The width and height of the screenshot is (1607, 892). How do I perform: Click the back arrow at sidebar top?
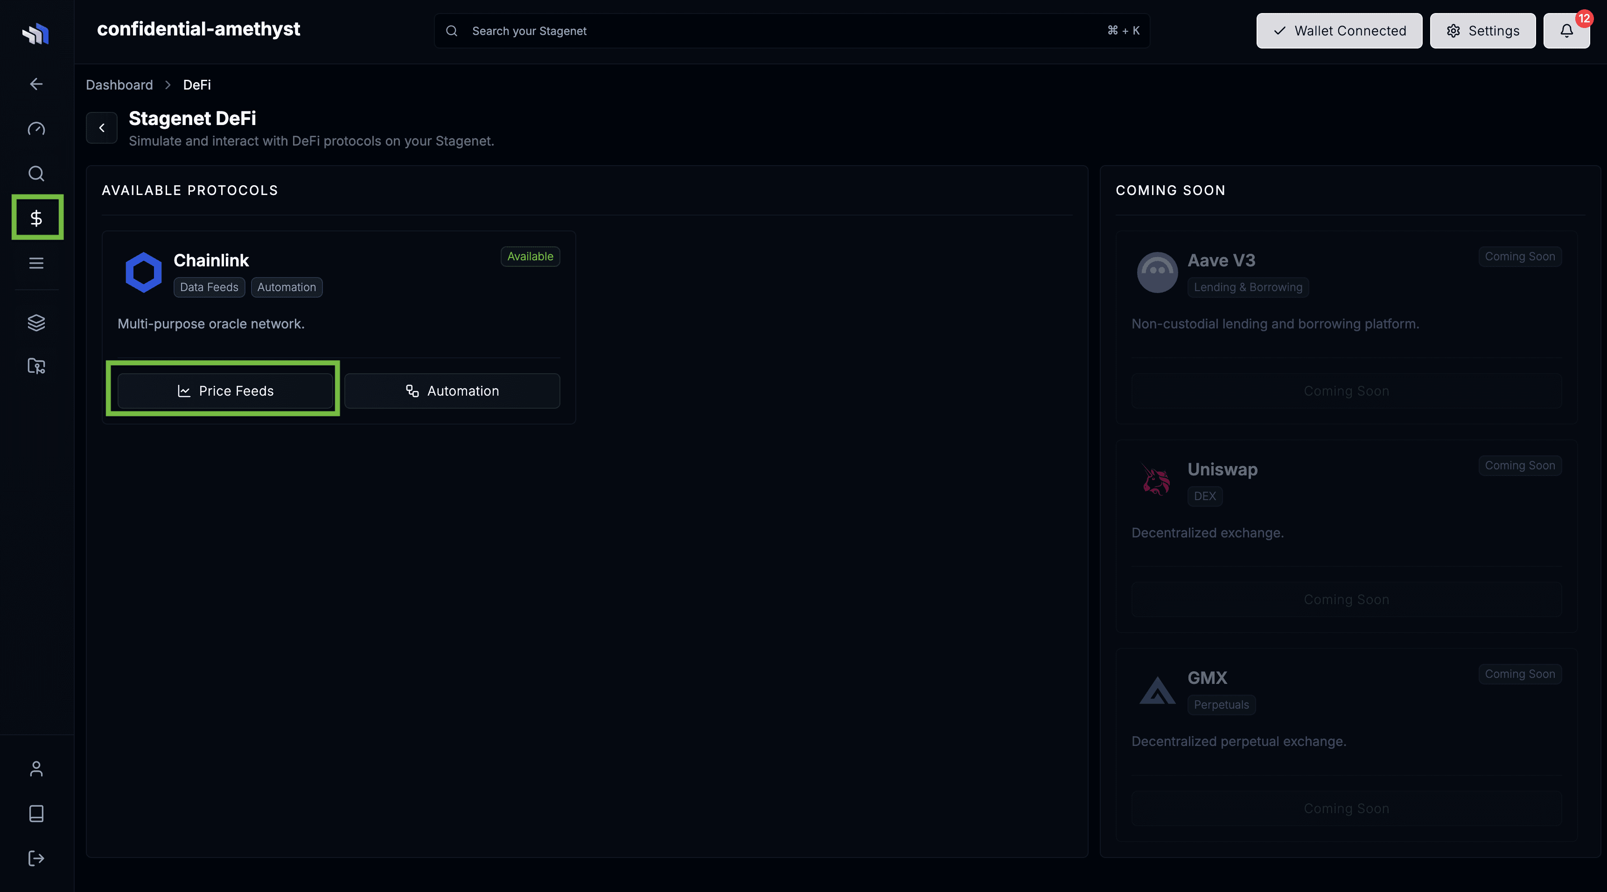pos(35,84)
